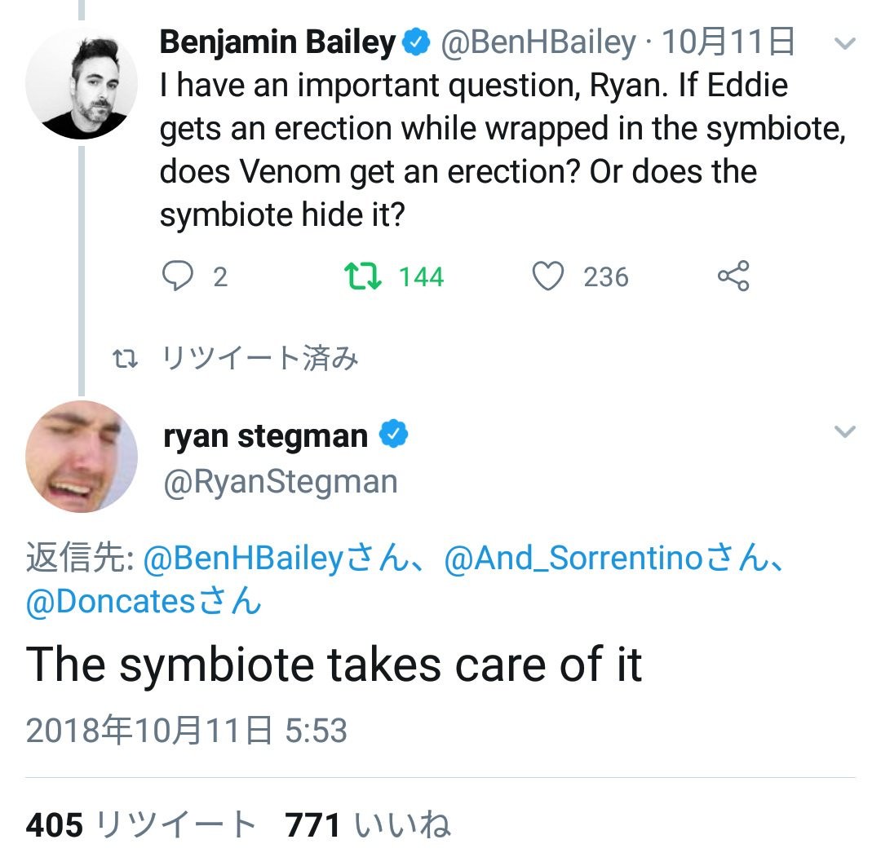Click the reply speech bubble icon

pyautogui.click(x=176, y=277)
